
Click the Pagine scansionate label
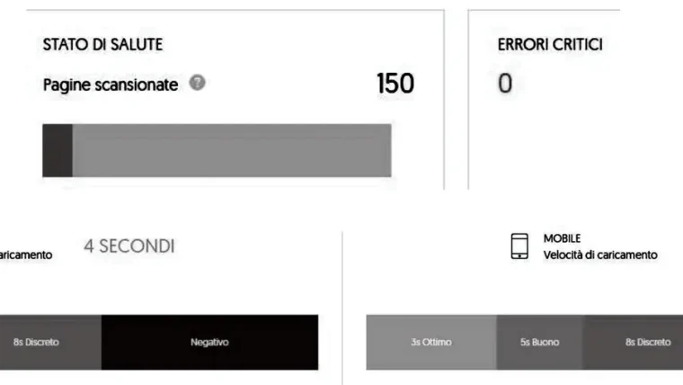(111, 85)
